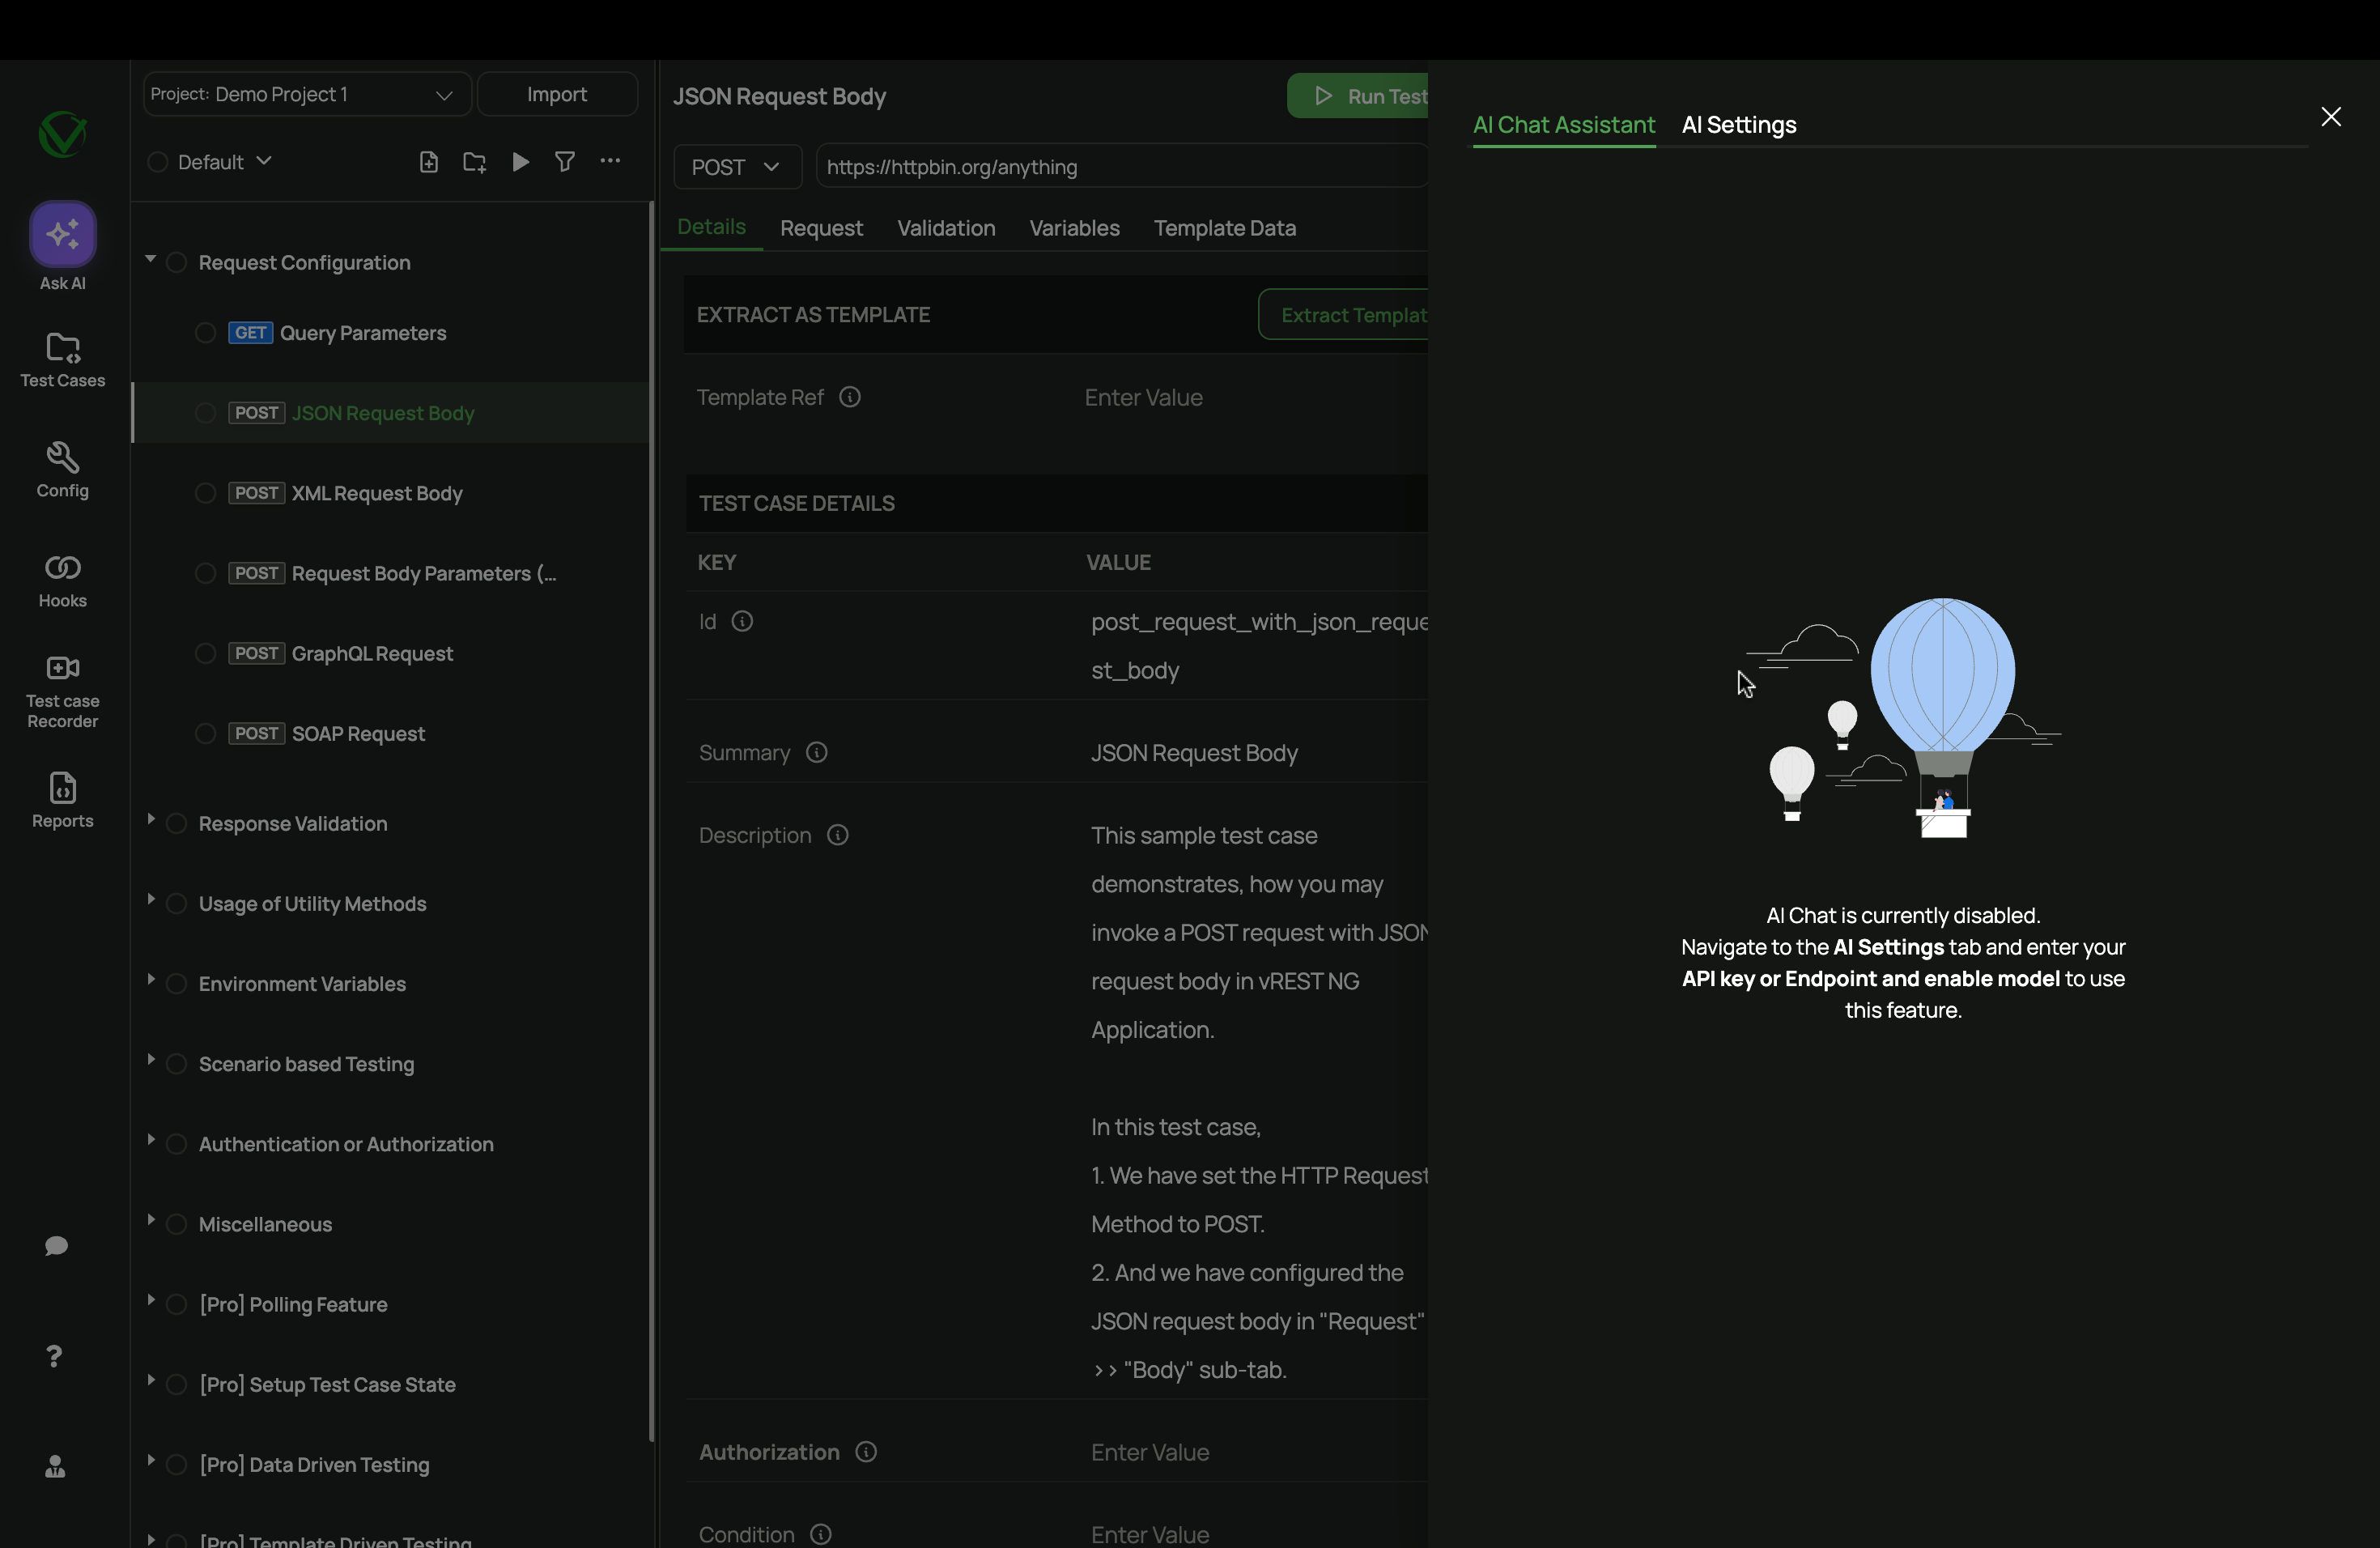Screen dimensions: 2380x1548
Task: Switch to the Validation tab
Action: [x=945, y=228]
